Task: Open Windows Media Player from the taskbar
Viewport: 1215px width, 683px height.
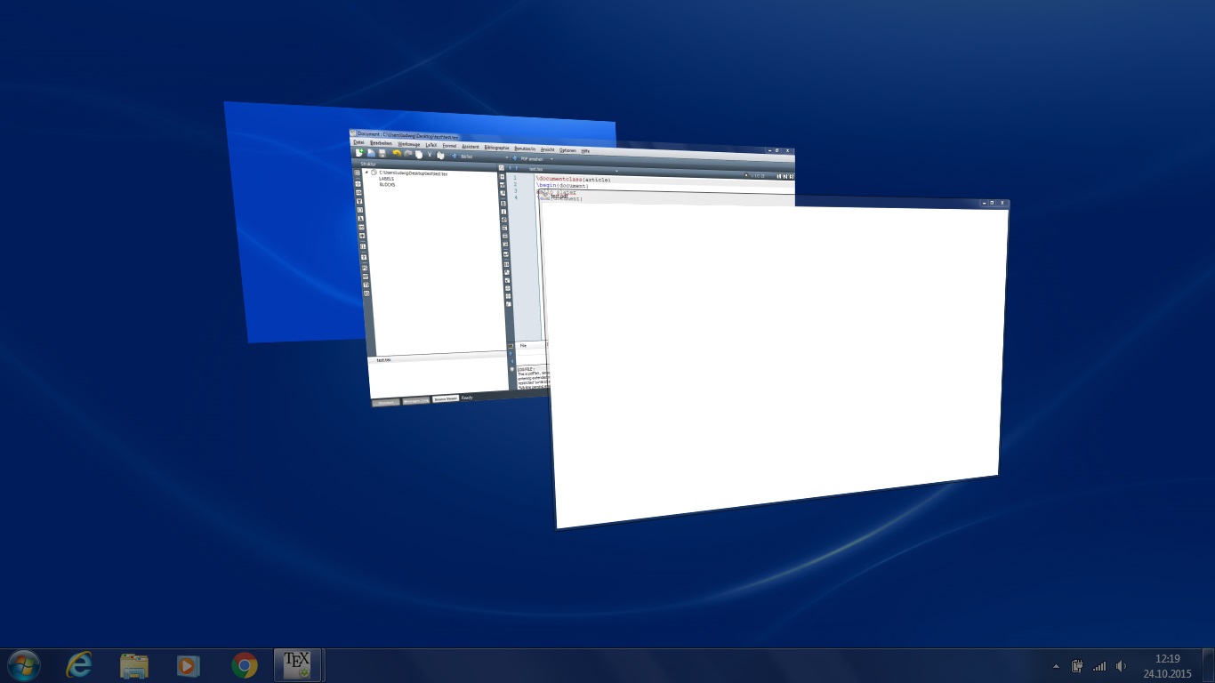Action: pos(188,664)
